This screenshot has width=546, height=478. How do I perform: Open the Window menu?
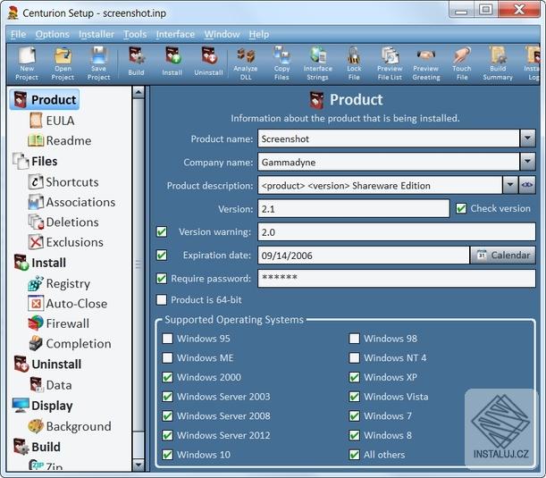coord(222,34)
